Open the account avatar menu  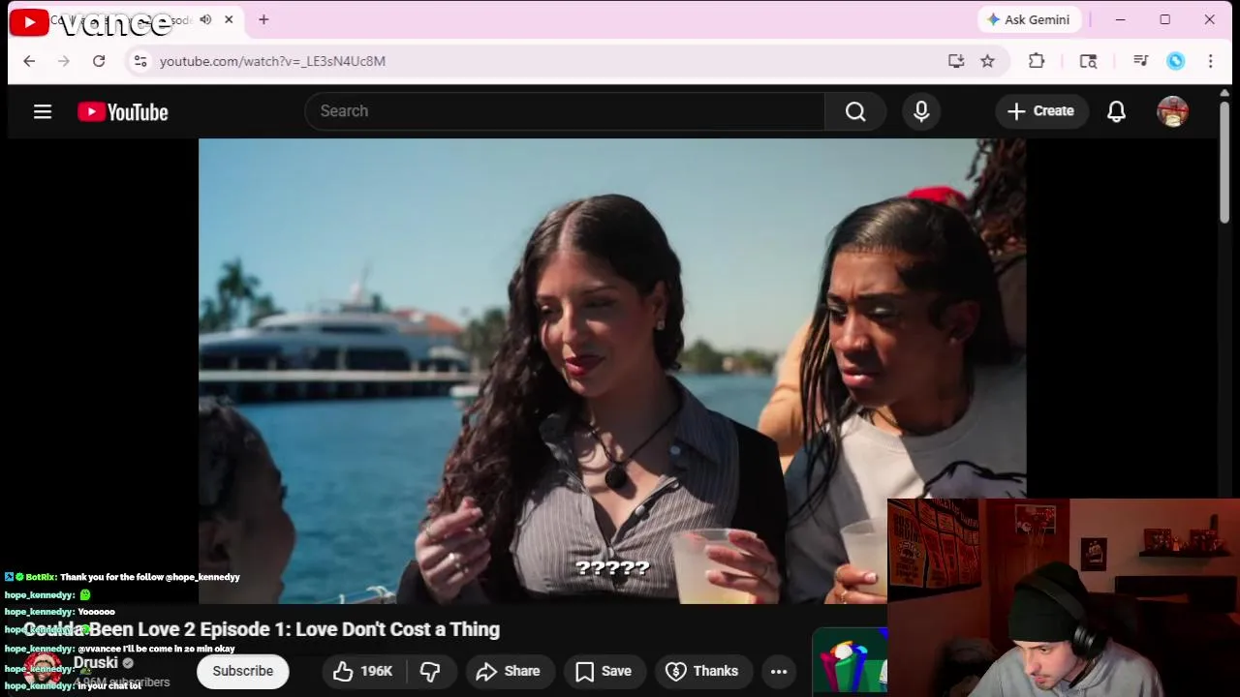[1172, 111]
